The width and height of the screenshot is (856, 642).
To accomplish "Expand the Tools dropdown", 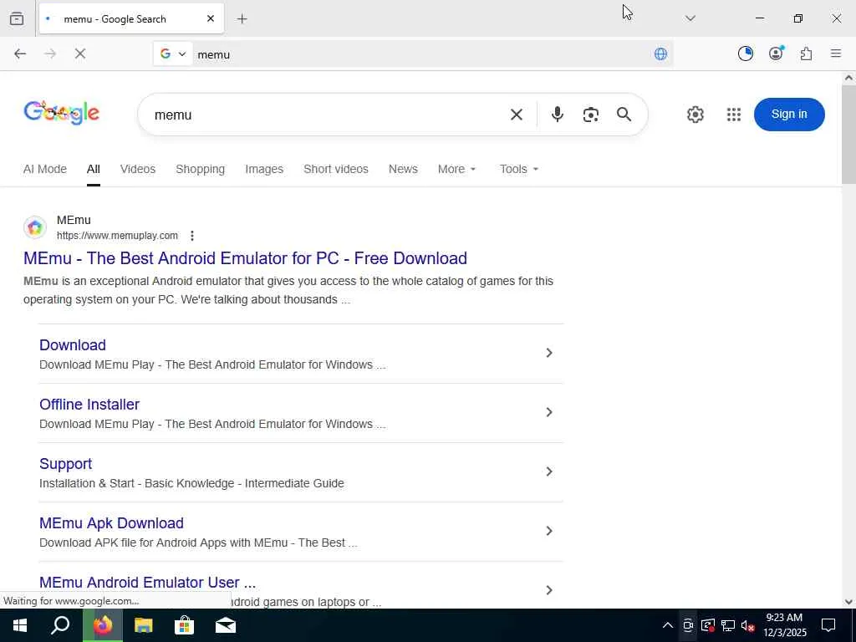I will [518, 169].
